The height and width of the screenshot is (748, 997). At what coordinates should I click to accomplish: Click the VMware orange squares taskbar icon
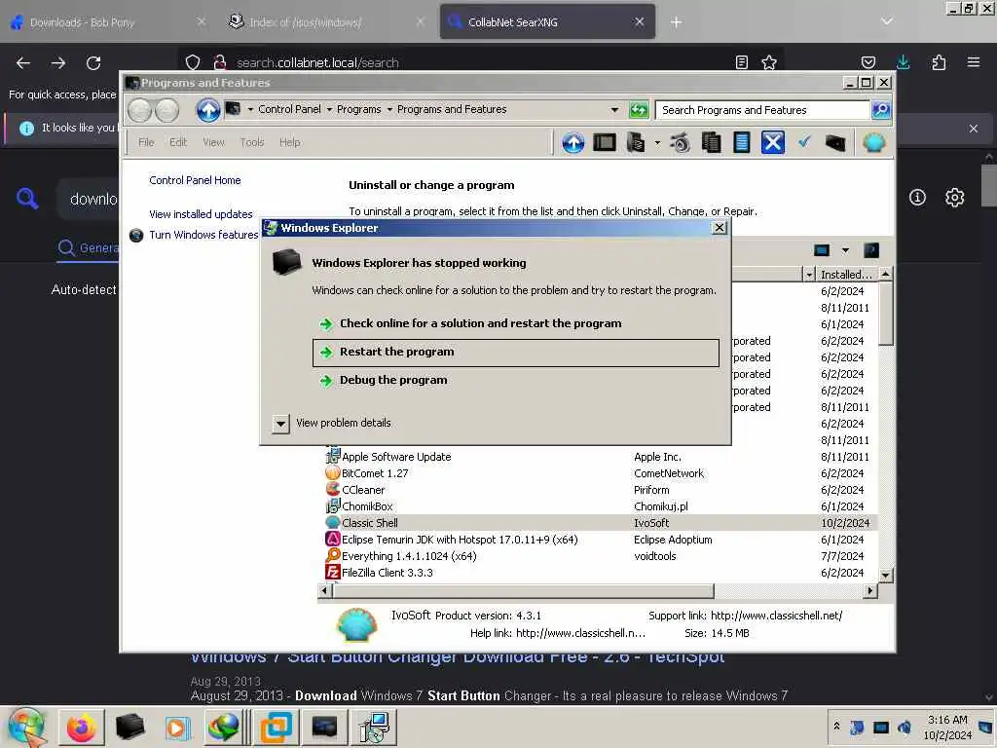276,728
